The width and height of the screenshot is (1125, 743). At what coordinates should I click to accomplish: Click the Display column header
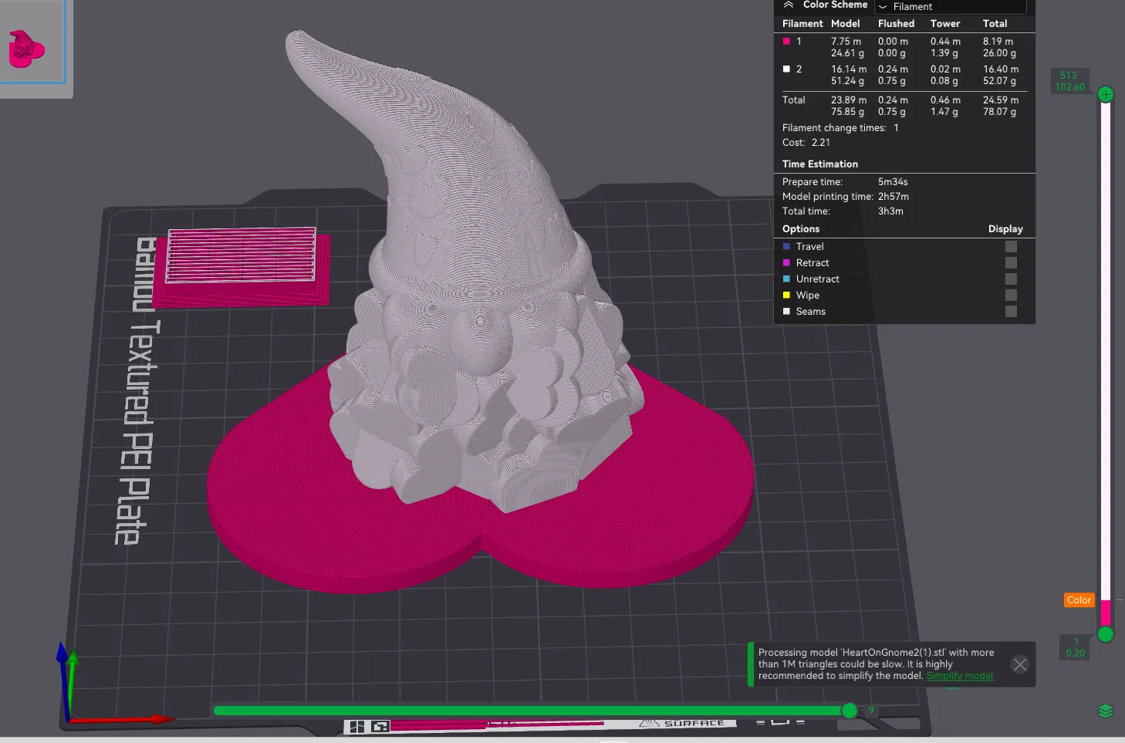[1005, 229]
